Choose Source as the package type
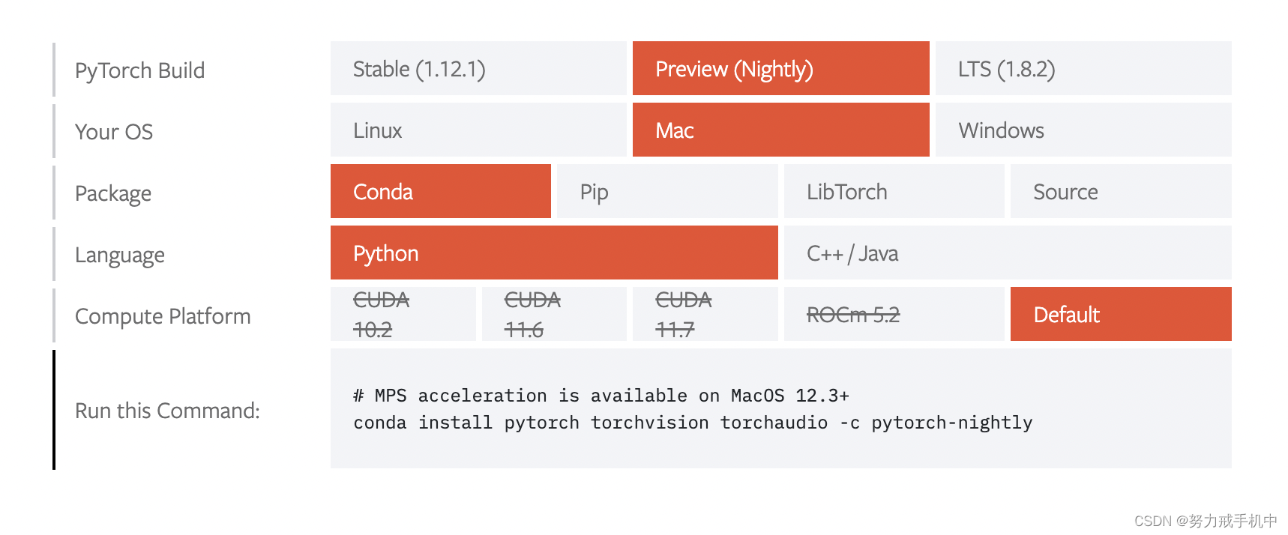The width and height of the screenshot is (1288, 535). coord(1119,191)
